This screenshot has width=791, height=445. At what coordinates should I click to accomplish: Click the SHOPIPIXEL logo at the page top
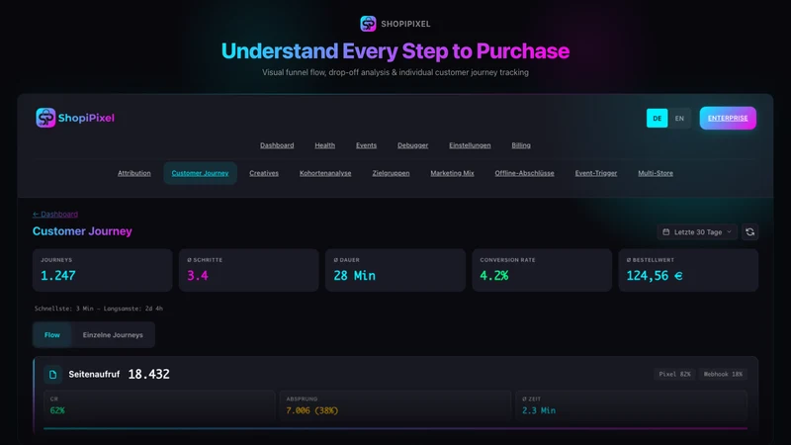(x=395, y=24)
